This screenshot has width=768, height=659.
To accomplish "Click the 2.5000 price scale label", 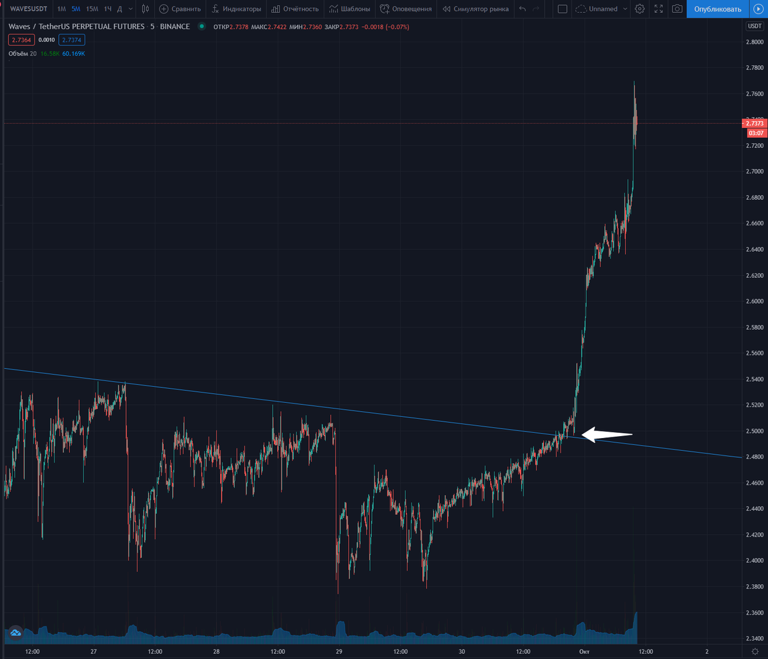I will [755, 431].
